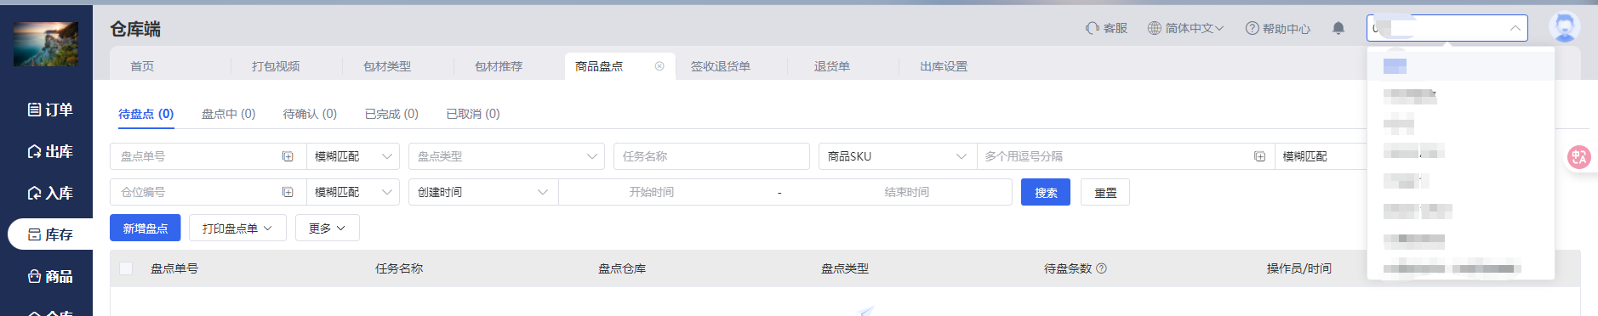
Task: Click the 仓库端 title text
Action: coord(135,29)
